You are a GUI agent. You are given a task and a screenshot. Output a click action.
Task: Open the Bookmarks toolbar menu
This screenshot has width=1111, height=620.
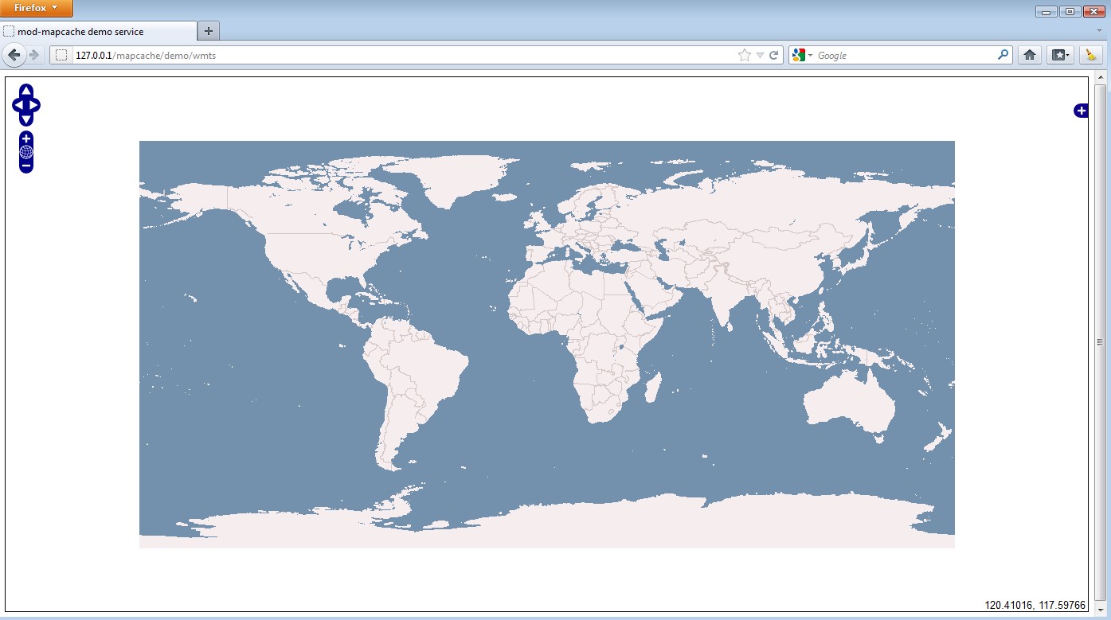[x=1061, y=55]
